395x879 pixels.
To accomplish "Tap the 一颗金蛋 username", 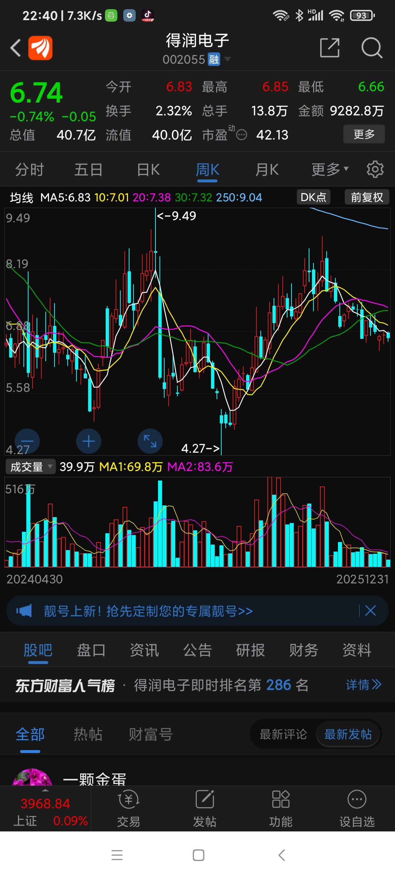I will 94,779.
